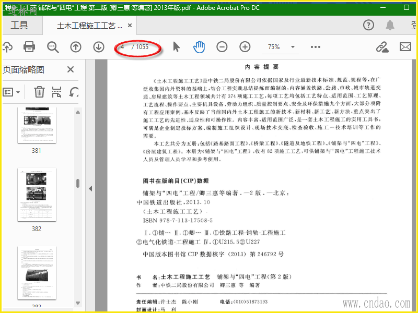Activate the hand pan tool

pyautogui.click(x=199, y=47)
